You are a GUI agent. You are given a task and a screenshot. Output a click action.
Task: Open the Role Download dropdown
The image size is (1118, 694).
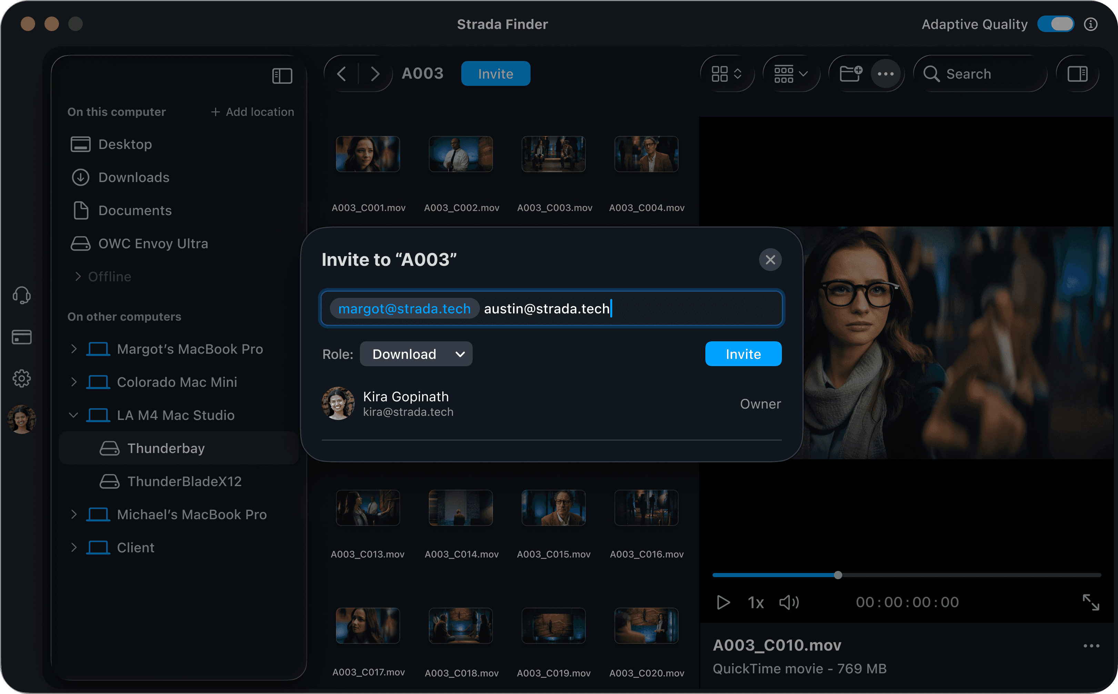(416, 354)
